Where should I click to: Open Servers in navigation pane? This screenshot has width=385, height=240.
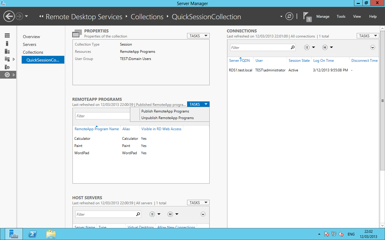[x=29, y=44]
